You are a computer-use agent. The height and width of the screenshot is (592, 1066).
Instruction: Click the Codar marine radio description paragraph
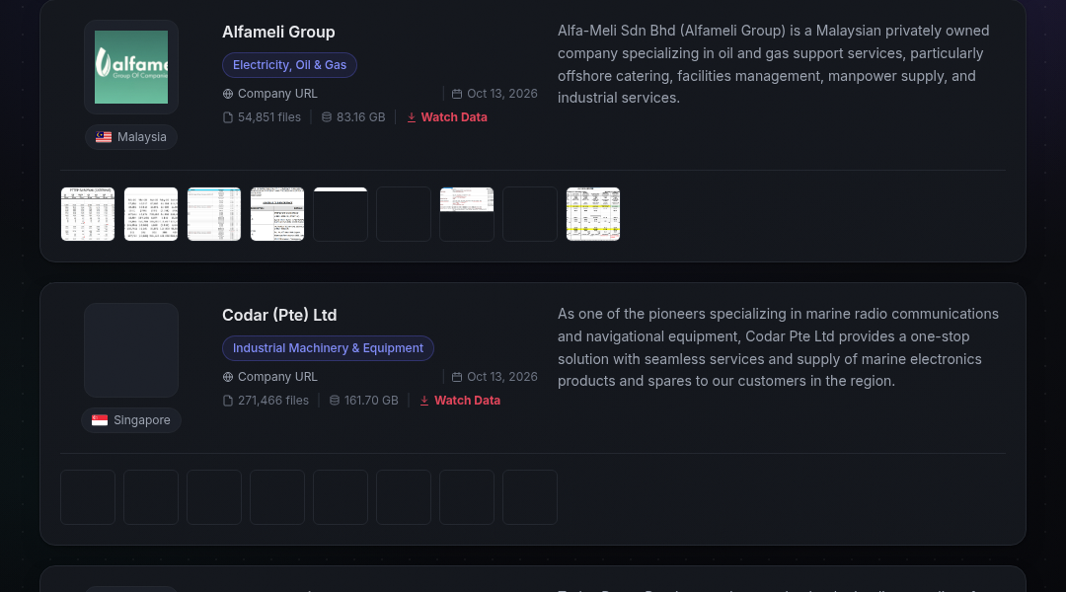click(779, 348)
